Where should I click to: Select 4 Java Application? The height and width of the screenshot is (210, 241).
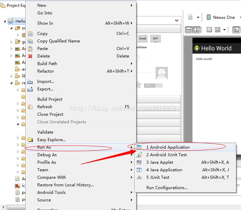tap(185, 170)
